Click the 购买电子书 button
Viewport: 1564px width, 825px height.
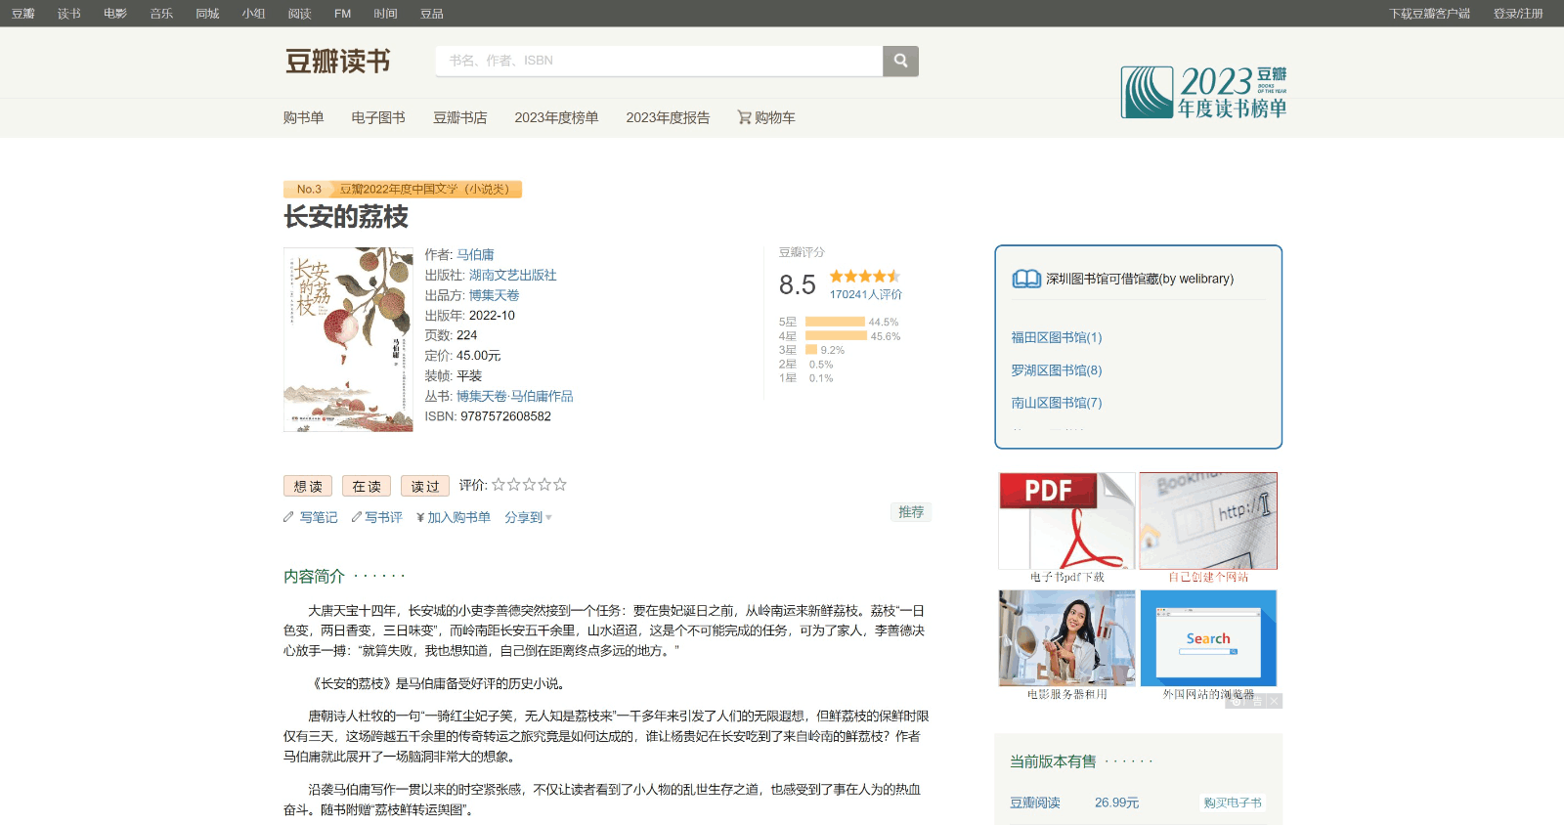pos(1232,803)
